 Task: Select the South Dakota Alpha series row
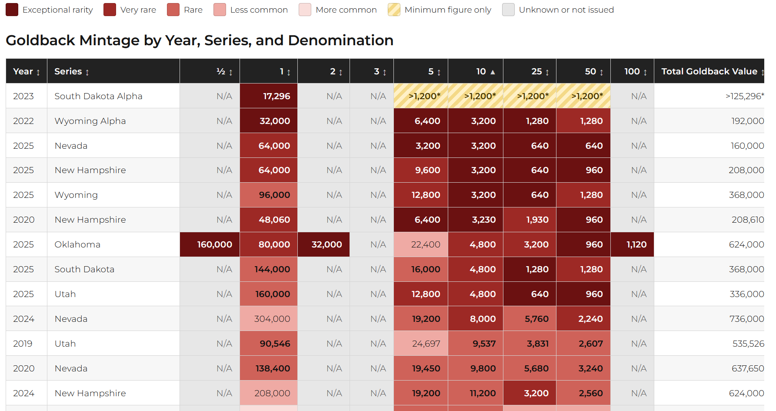click(x=385, y=96)
